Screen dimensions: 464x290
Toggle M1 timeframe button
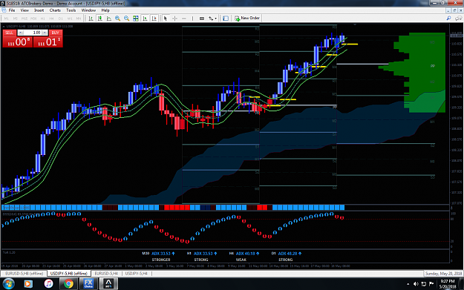6,19
